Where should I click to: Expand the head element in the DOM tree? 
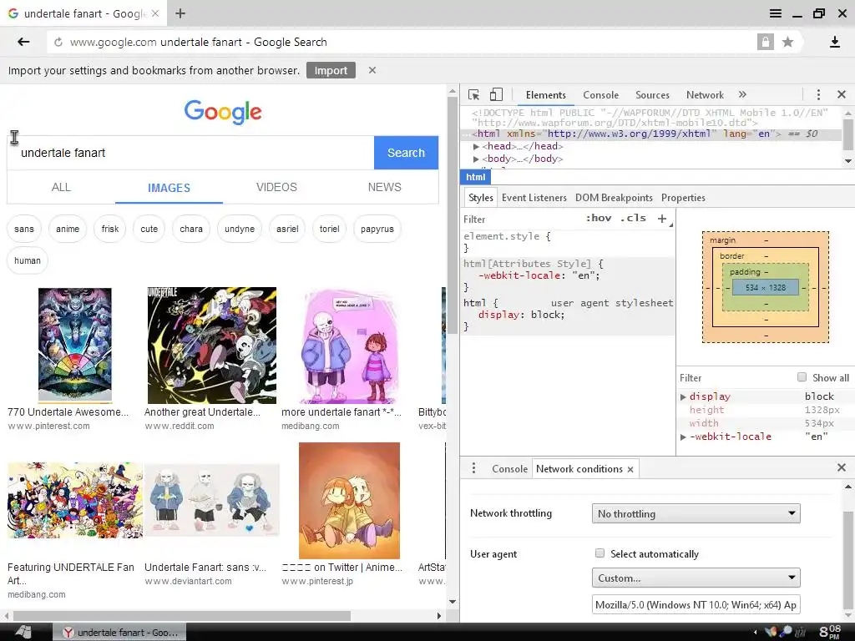[476, 147]
